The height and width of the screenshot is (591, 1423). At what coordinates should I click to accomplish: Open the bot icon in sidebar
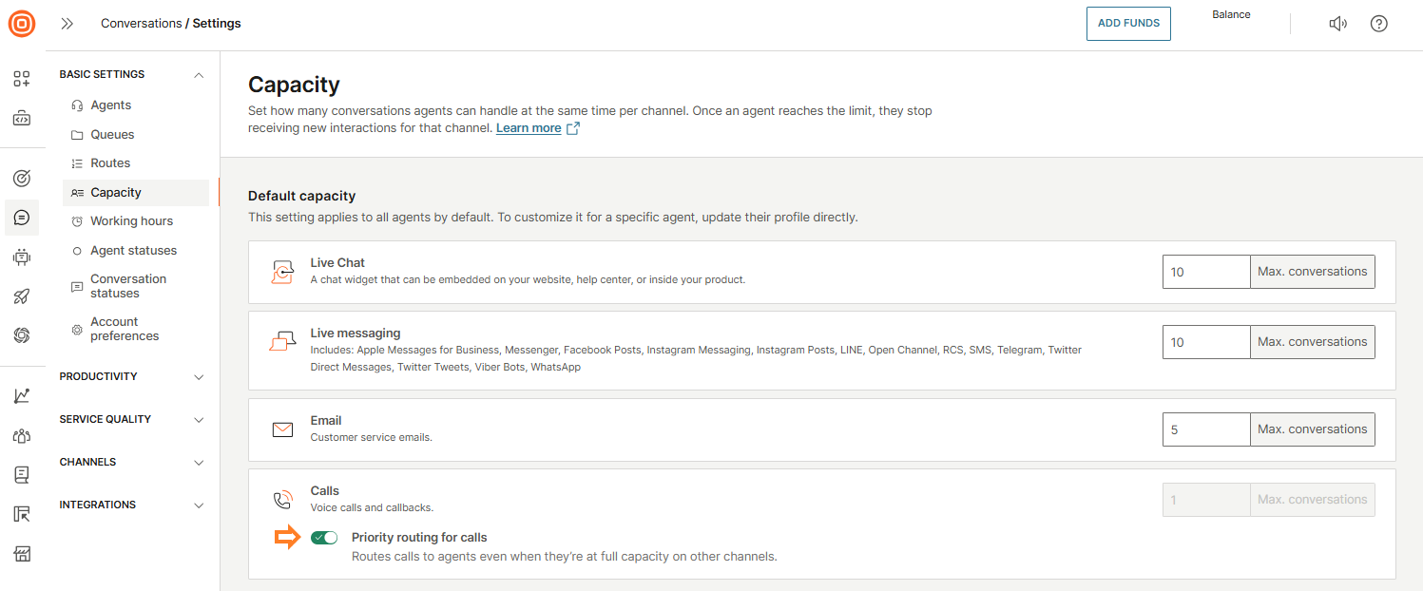(x=22, y=257)
